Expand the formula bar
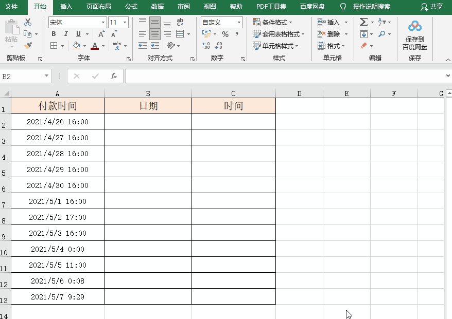The height and width of the screenshot is (319, 452). tap(448, 76)
